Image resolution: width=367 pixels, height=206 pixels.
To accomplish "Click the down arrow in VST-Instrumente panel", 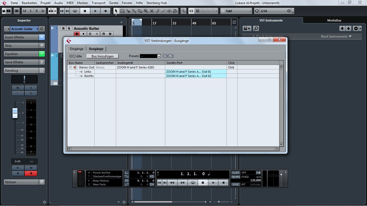I will [x=348, y=28].
